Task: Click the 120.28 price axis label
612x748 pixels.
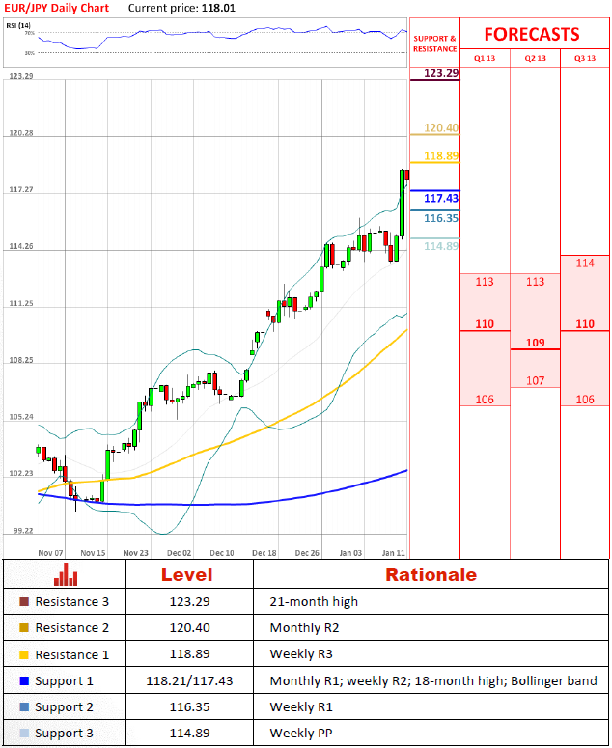Action: click(21, 133)
